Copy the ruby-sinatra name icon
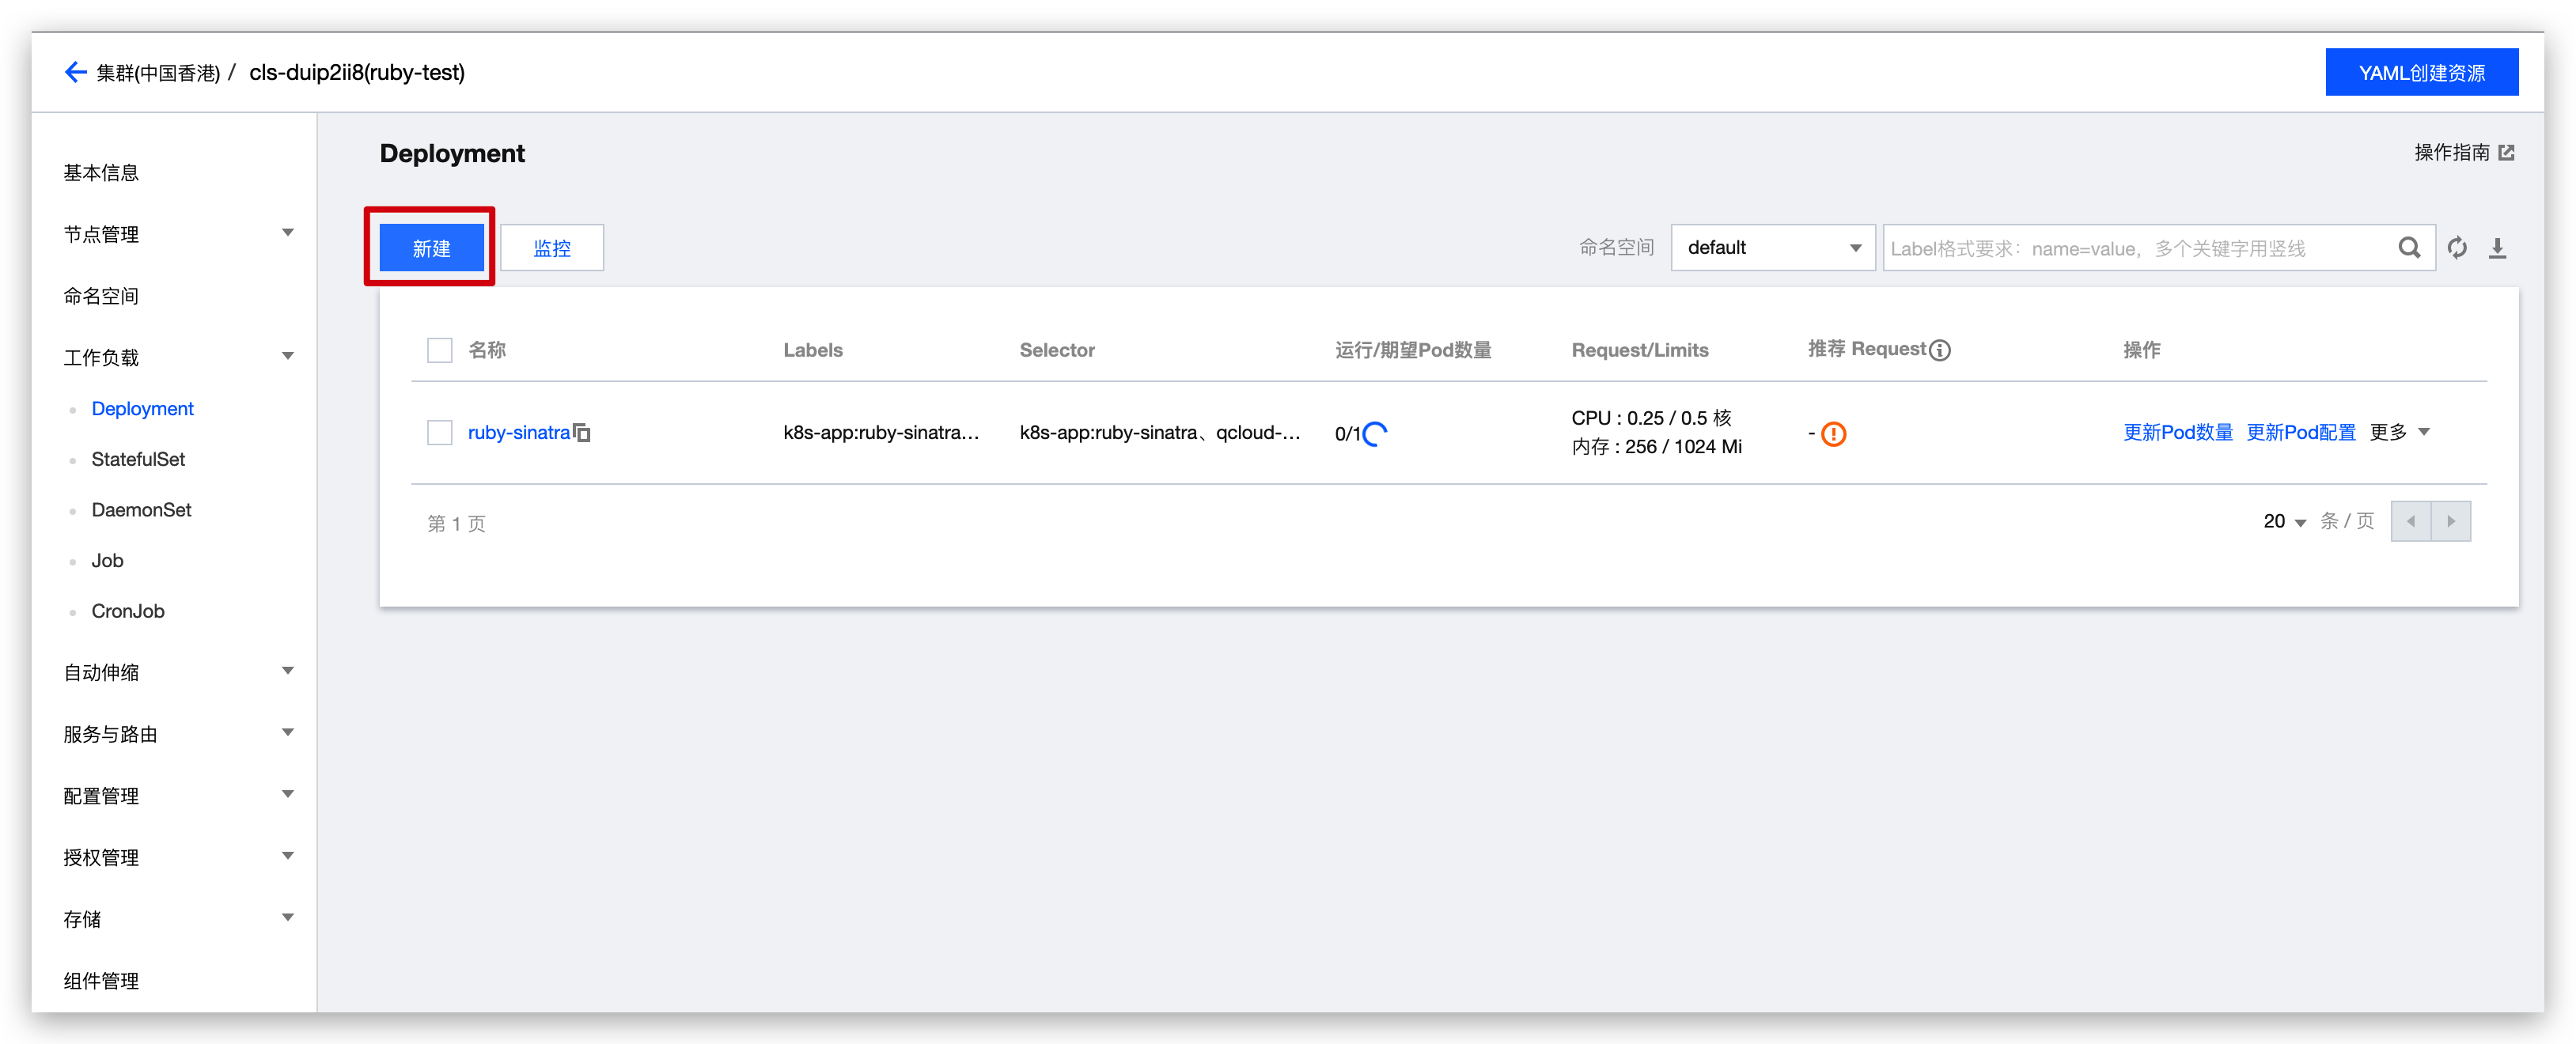The height and width of the screenshot is (1044, 2576). (x=582, y=433)
